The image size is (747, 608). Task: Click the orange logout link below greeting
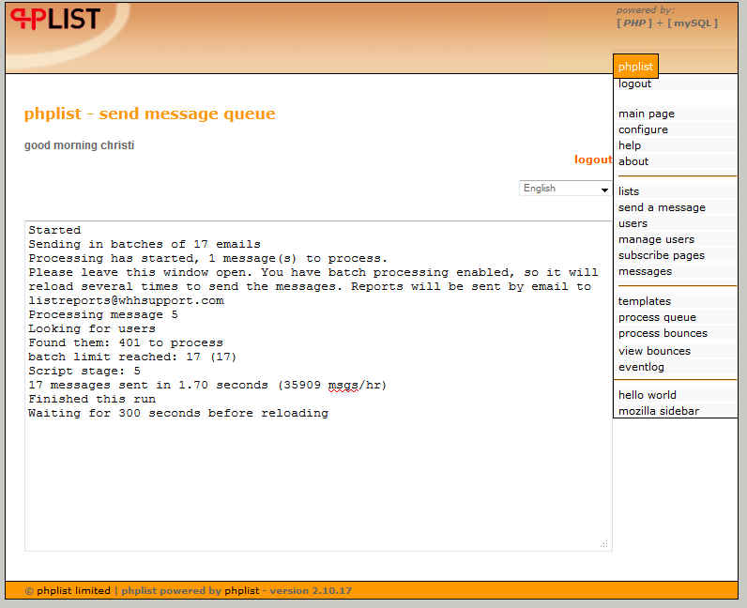[x=592, y=160]
